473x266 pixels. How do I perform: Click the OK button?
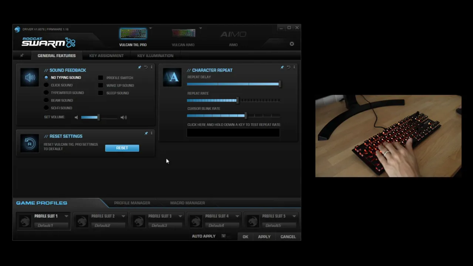pyautogui.click(x=245, y=237)
